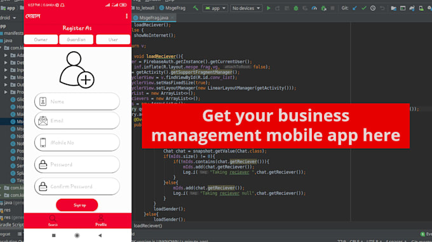432x242 pixels.
Task: Click the Stop square icon in toolbar
Action: click(332, 8)
